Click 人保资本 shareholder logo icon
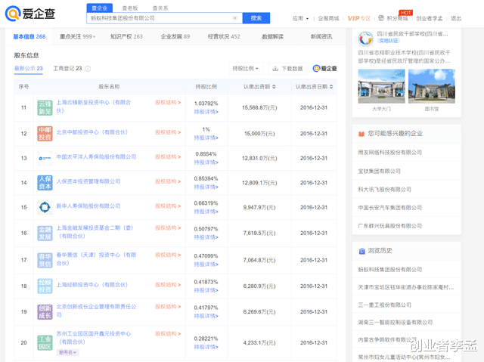Screen dimensions: 484x362 pos(45,183)
